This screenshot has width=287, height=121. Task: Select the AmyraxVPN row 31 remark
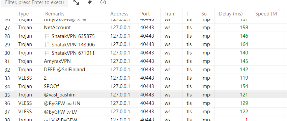(57, 61)
